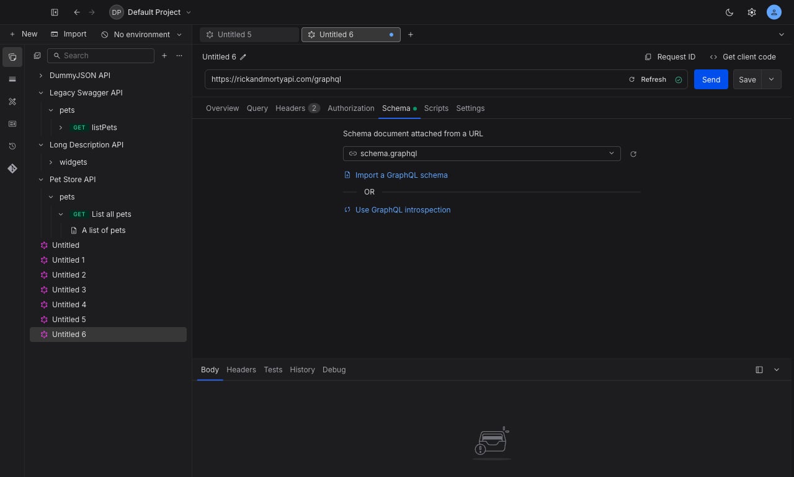This screenshot has height=477, width=794.
Task: Collapse the Pet Store API collection
Action: [41, 180]
